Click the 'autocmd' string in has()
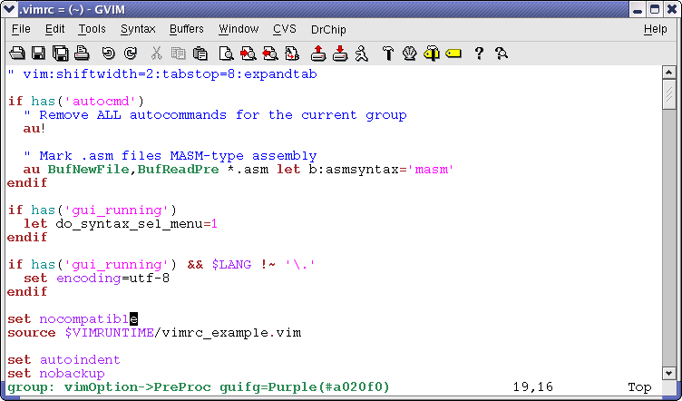The width and height of the screenshot is (682, 401). tap(101, 102)
